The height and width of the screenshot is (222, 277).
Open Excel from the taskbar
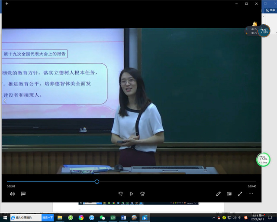(113, 217)
